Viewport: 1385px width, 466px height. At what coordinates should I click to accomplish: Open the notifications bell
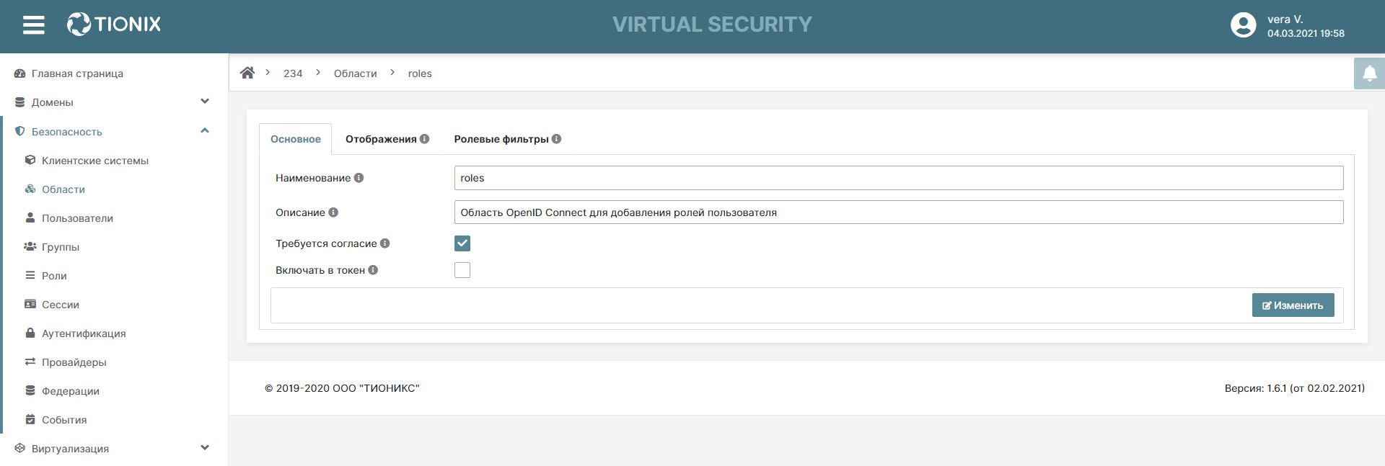pos(1369,73)
